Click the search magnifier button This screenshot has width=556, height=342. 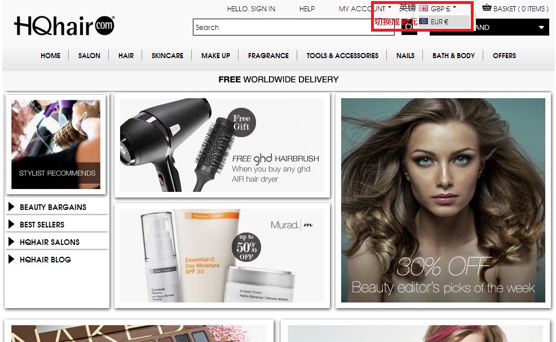pyautogui.click(x=409, y=27)
